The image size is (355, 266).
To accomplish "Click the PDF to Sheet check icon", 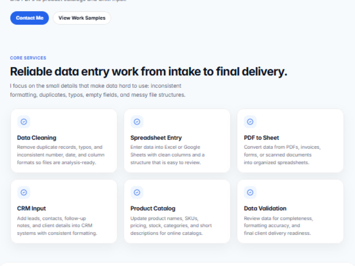I will coord(250,122).
